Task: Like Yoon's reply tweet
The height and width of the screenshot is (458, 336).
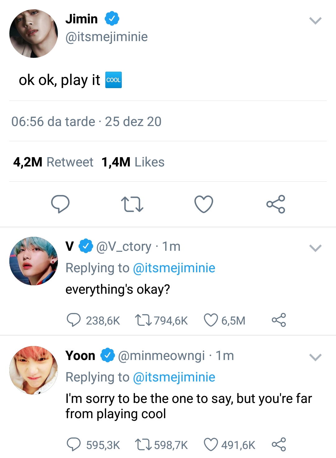Action: click(x=211, y=444)
